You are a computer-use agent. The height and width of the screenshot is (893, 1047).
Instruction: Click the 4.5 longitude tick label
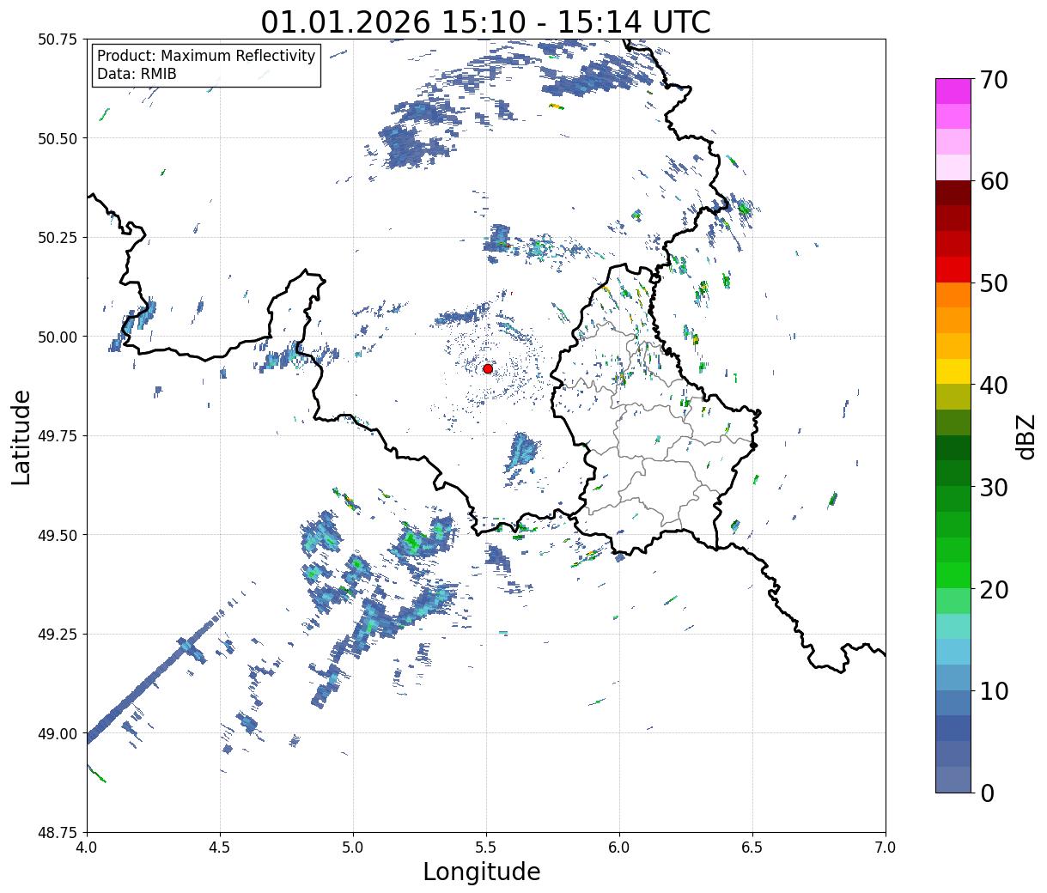[220, 847]
